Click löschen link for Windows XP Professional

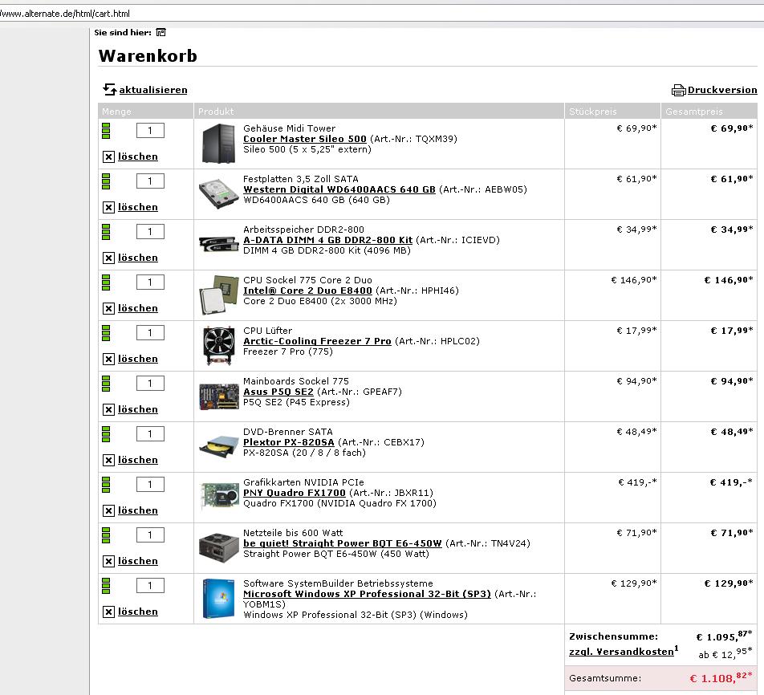click(138, 612)
